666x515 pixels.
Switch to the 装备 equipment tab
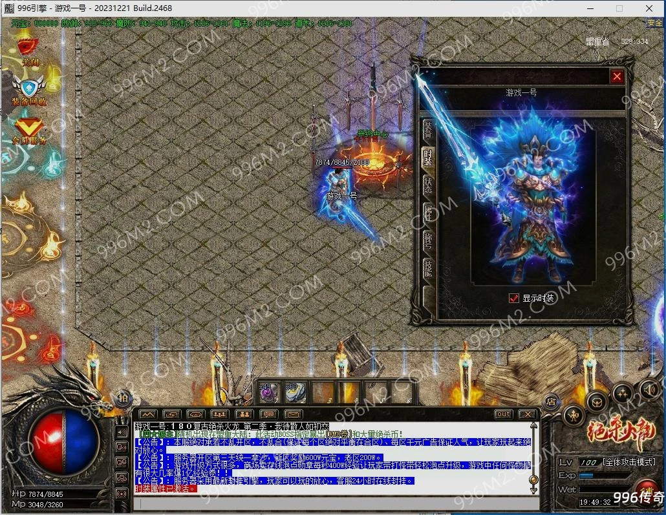[x=428, y=130]
